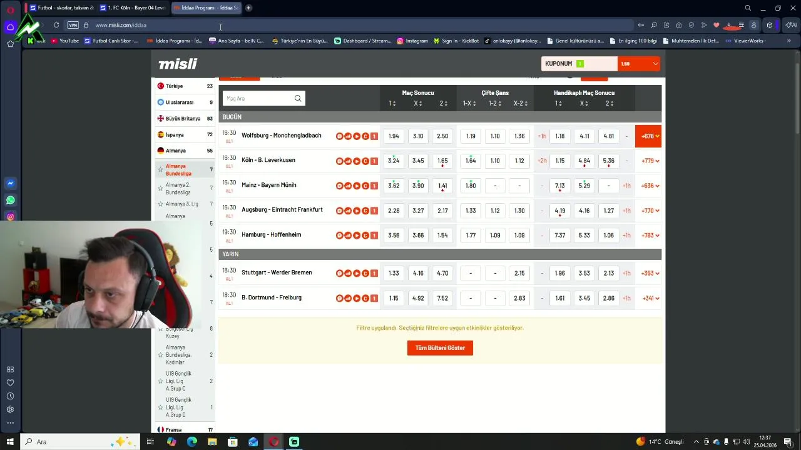The image size is (801, 450).
Task: Pick handicap odds 5.36 in Köln row
Action: pyautogui.click(x=608, y=161)
